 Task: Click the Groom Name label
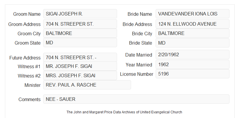27,14
